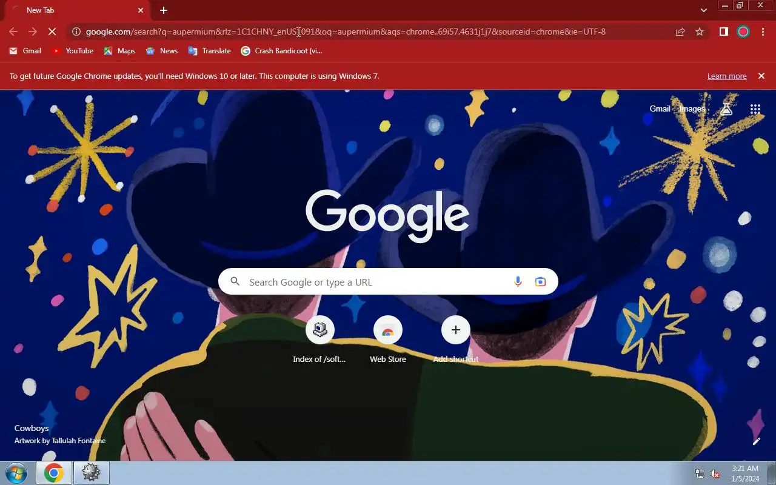Close the New Tab tab

coord(141,10)
